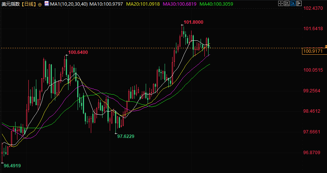Click the 97.6661 price axis label

pos(313,132)
